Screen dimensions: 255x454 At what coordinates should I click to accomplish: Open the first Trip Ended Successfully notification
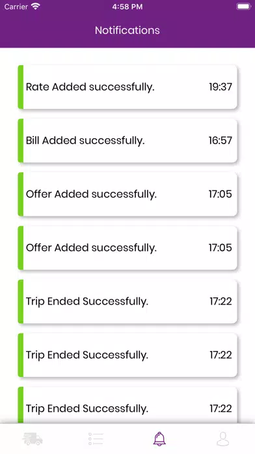coord(127,301)
